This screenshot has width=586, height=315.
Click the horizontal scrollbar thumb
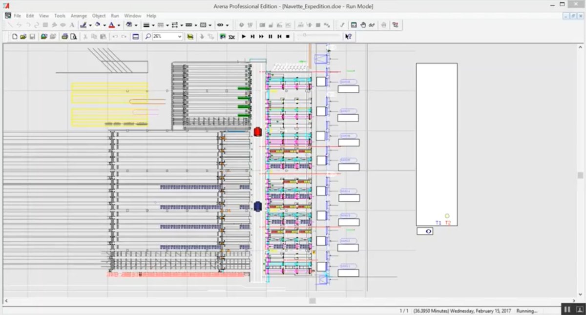pos(313,301)
